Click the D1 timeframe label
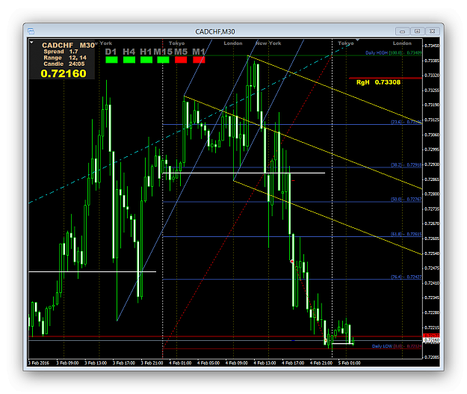The height and width of the screenshot is (394, 467). coord(111,52)
